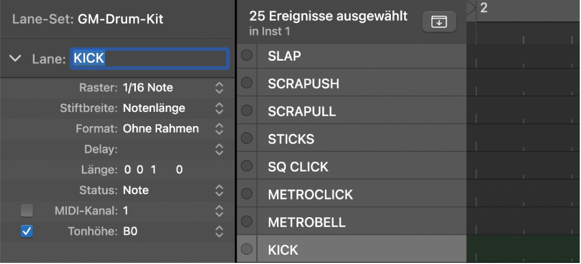Click the round button beside STICKS lane
Image resolution: width=581 pixels, height=264 pixels.
(247, 138)
